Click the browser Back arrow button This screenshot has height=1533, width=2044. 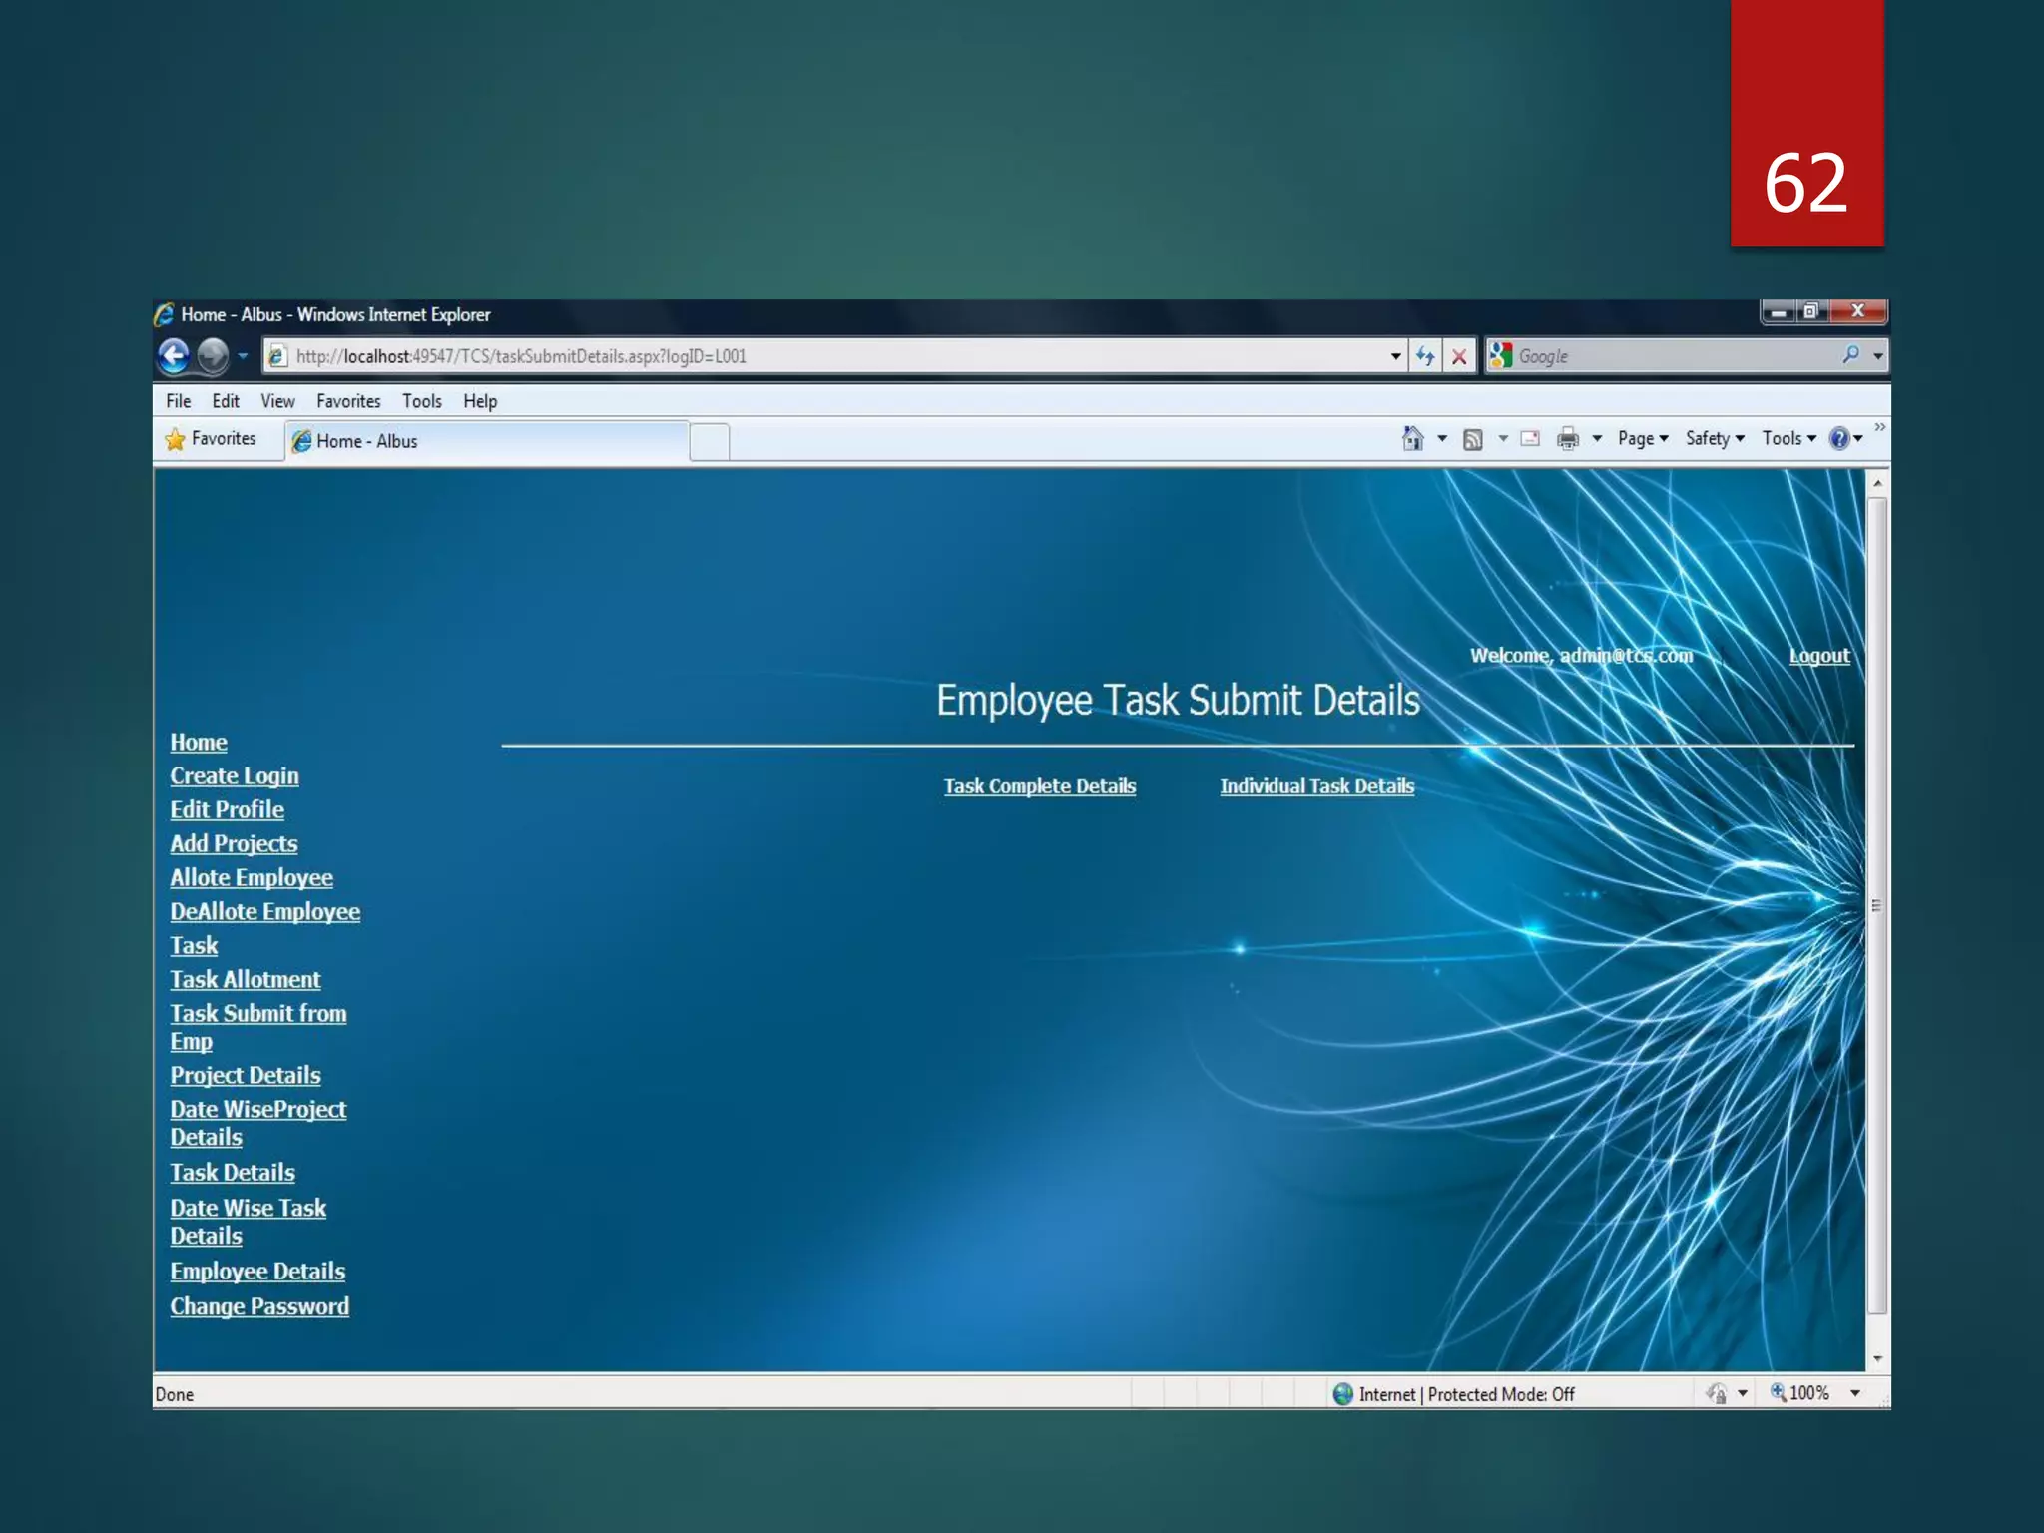click(174, 356)
